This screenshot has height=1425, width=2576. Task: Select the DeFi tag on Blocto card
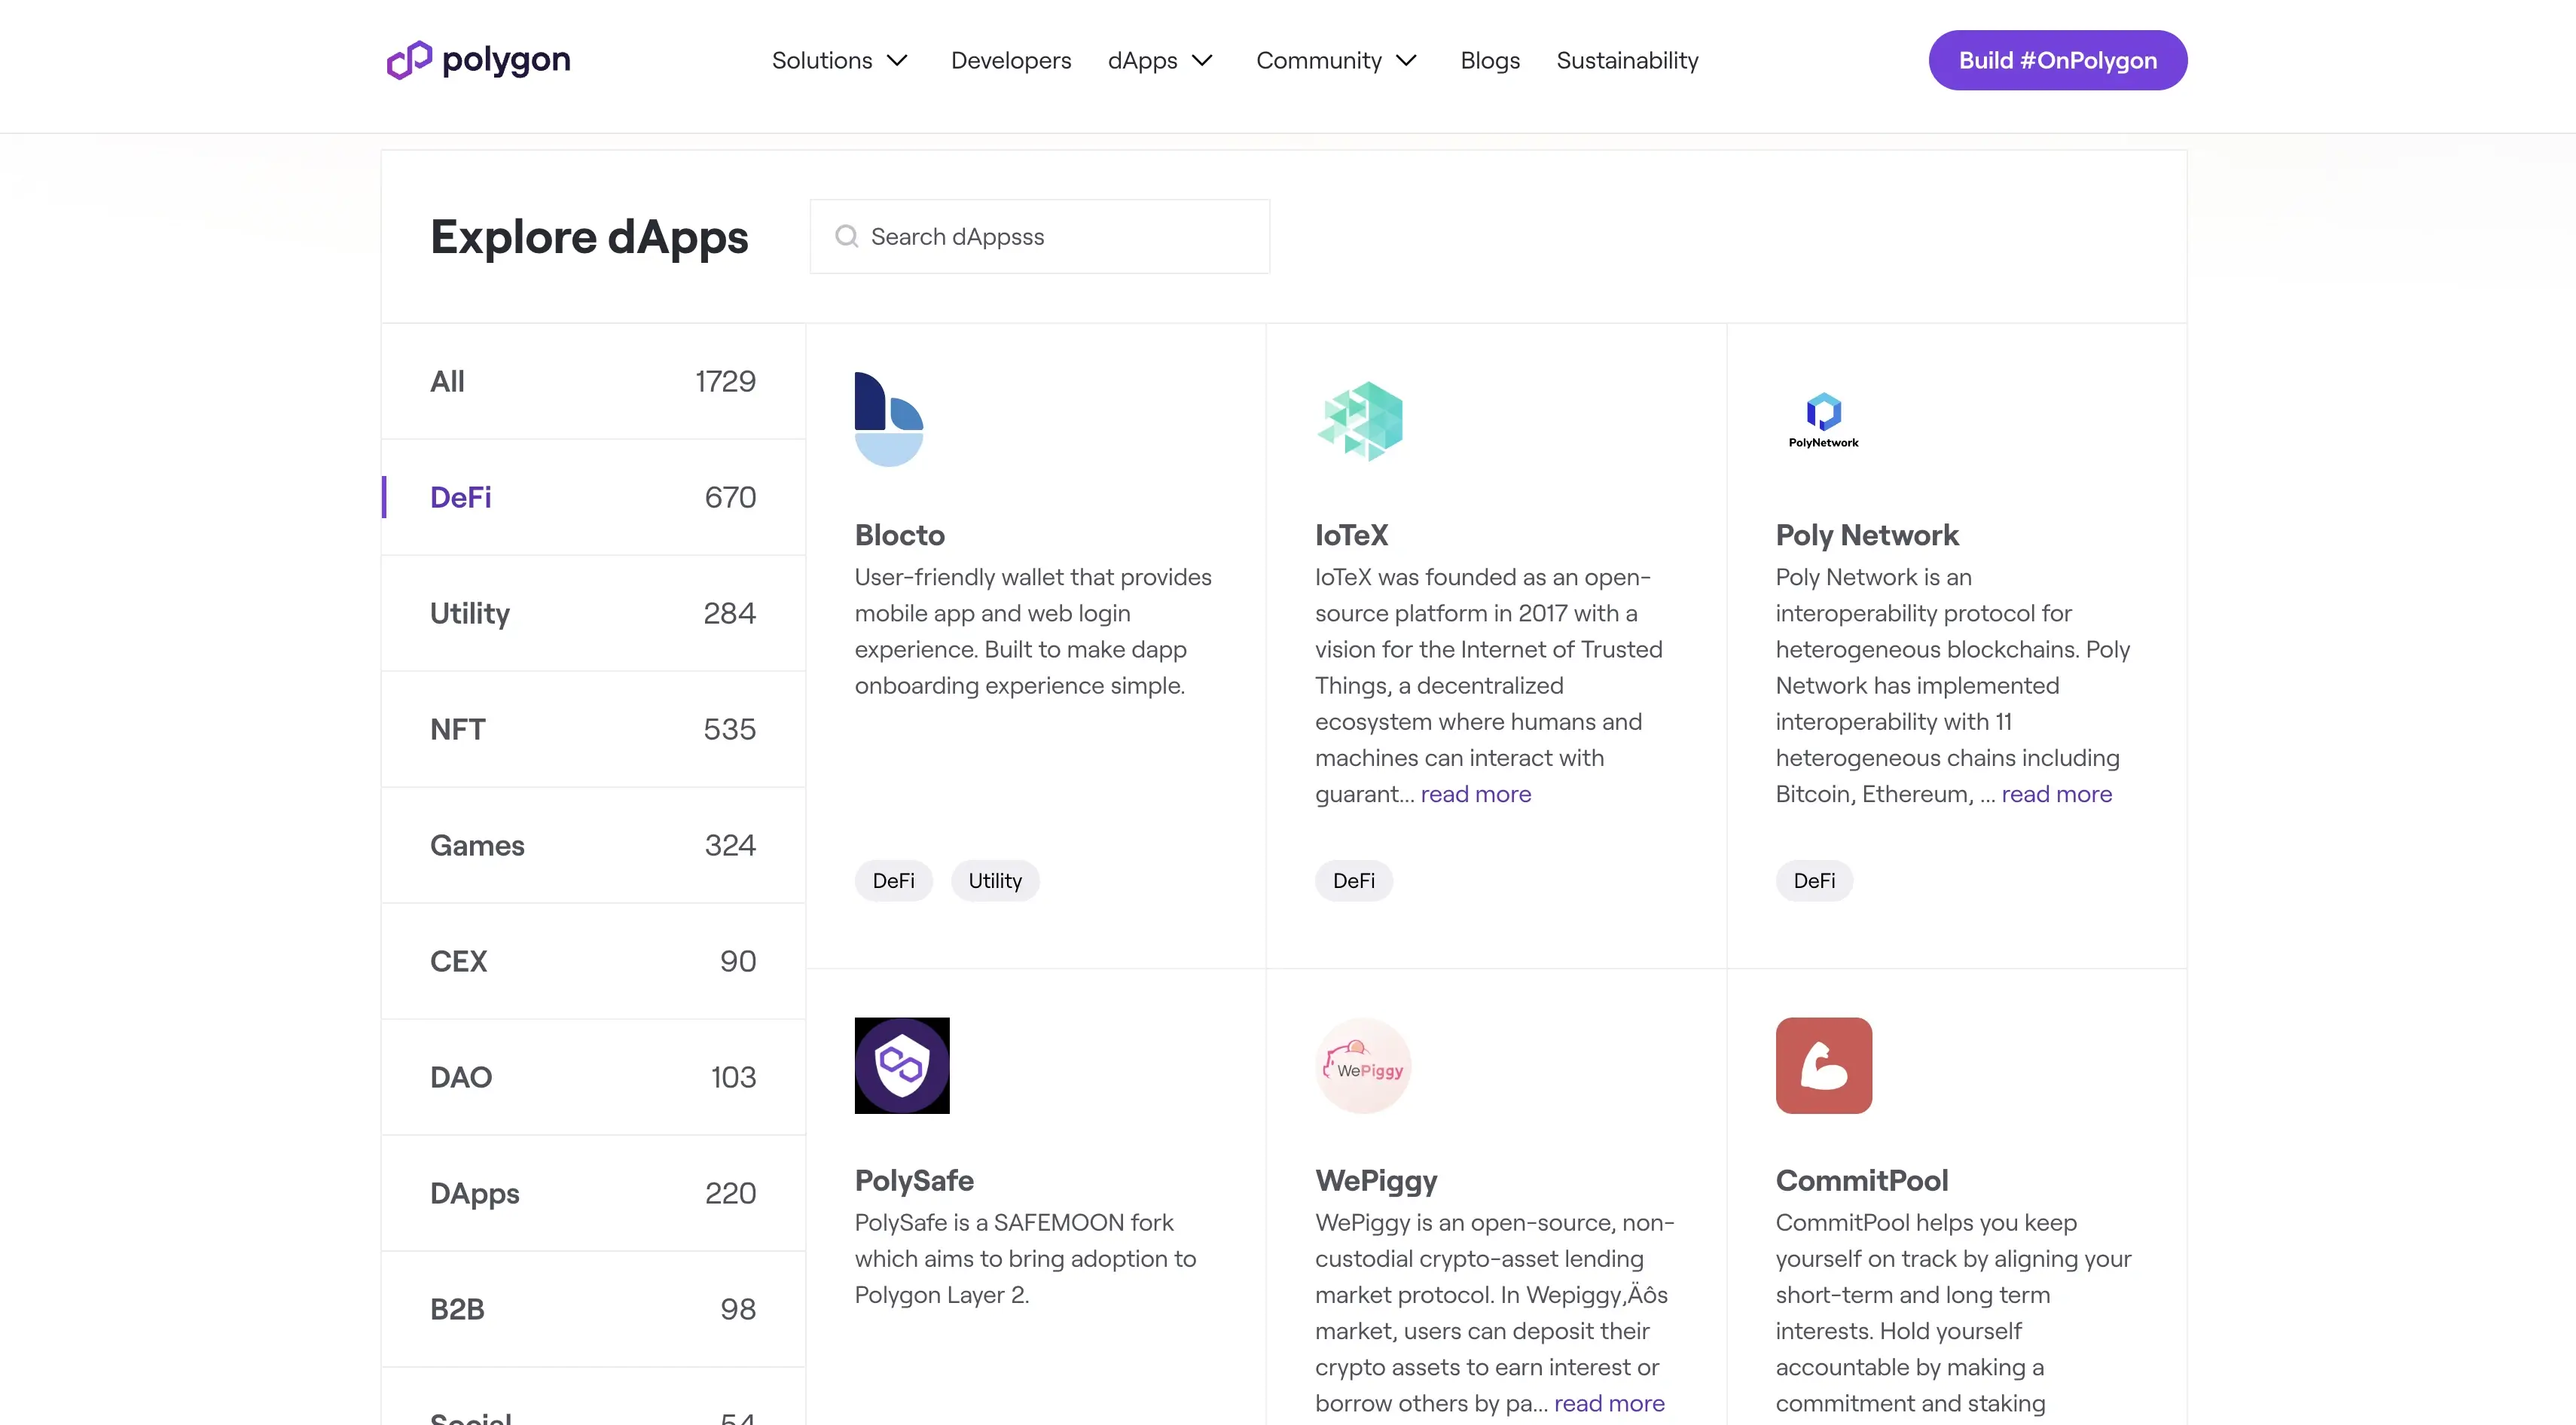[x=893, y=880]
